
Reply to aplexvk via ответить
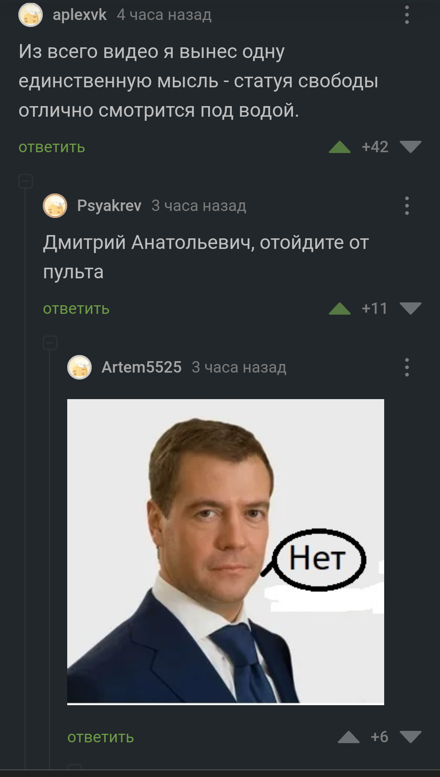[x=52, y=147]
